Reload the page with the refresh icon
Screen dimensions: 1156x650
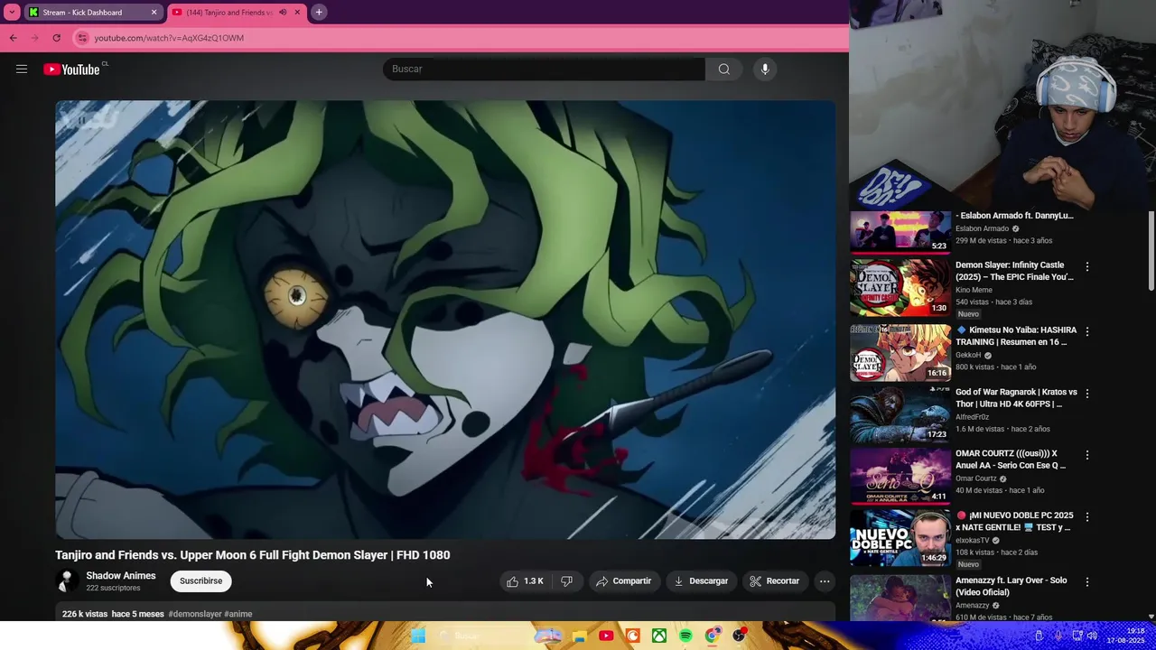(x=56, y=38)
